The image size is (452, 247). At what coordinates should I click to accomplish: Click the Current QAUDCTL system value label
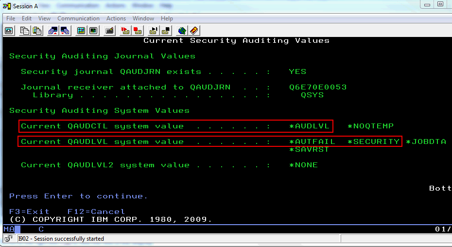(103, 126)
